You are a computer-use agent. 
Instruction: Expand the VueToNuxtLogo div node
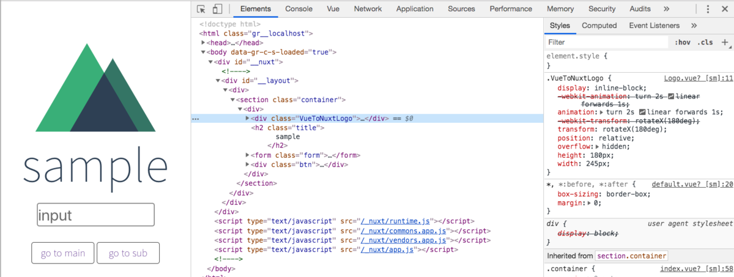pyautogui.click(x=248, y=119)
